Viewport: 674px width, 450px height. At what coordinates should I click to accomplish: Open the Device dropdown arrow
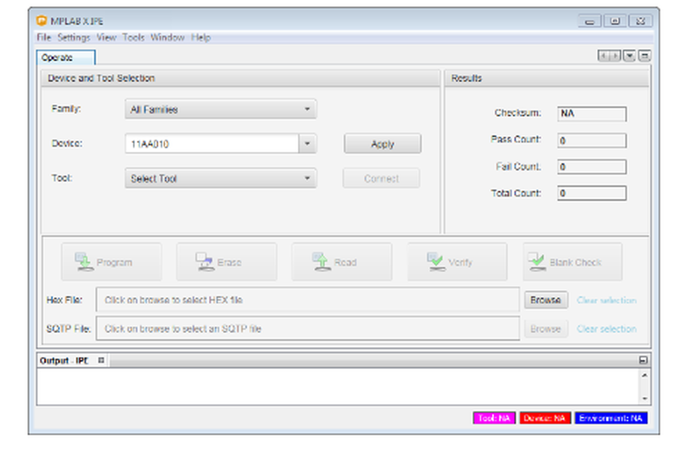tap(308, 143)
